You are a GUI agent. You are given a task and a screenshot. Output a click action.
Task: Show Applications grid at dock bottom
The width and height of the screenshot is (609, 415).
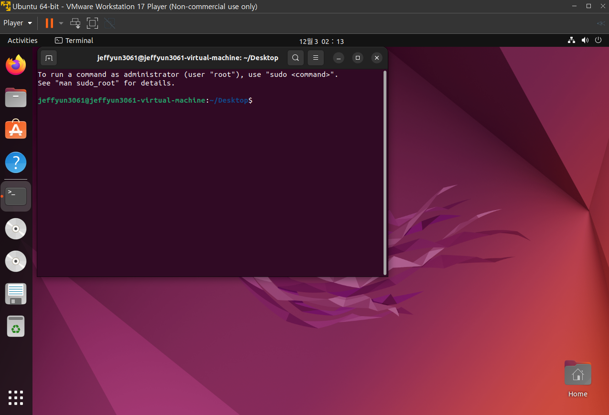16,397
